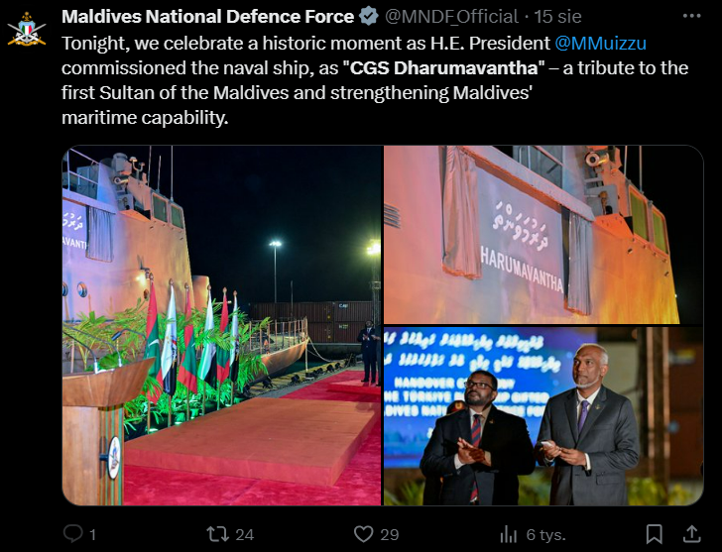Screen dimensions: 722x552
Task: Open the @MMuizzu mention link
Action: tap(600, 44)
